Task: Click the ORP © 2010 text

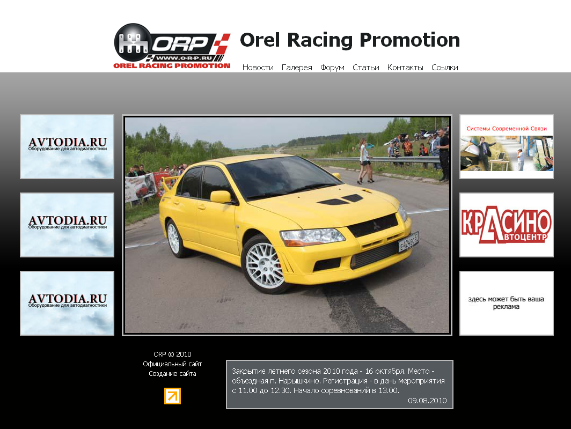Action: coord(172,354)
